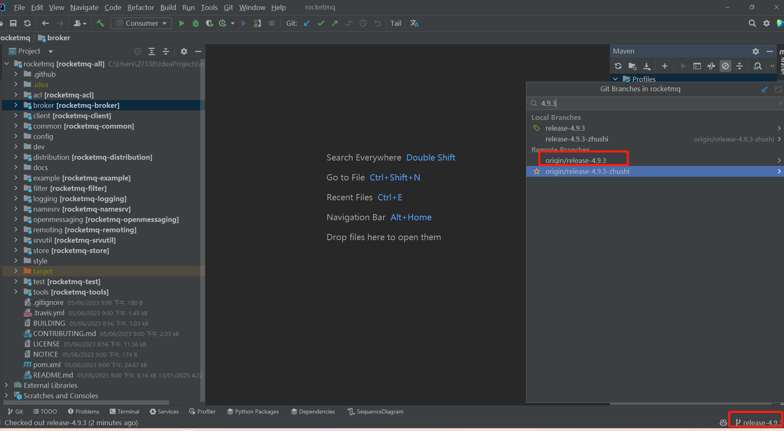Screen dimensions: 784x431
Task: Click Execute Maven Goal icon
Action: [697, 66]
